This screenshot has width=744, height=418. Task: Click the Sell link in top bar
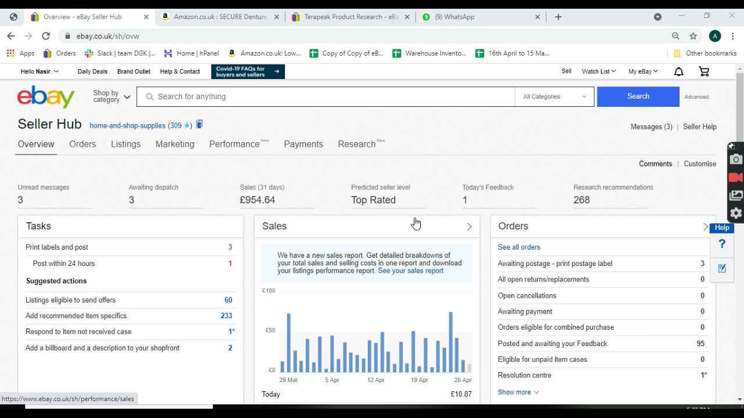pos(566,71)
